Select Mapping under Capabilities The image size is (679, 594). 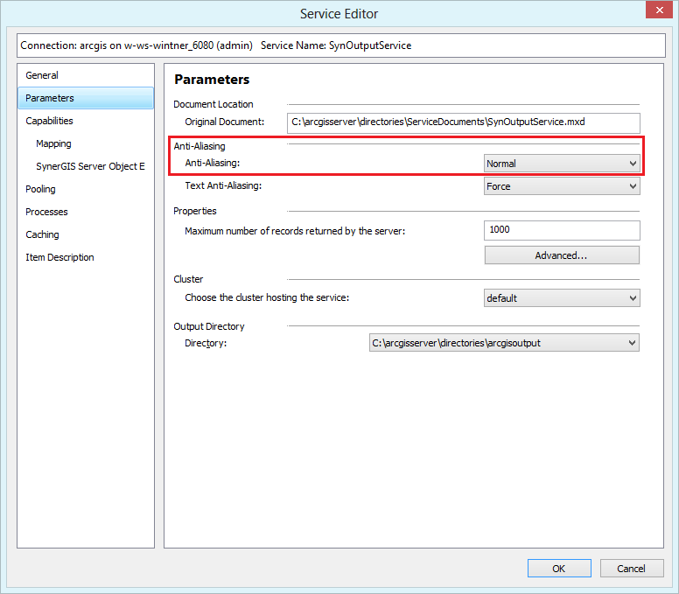[53, 143]
